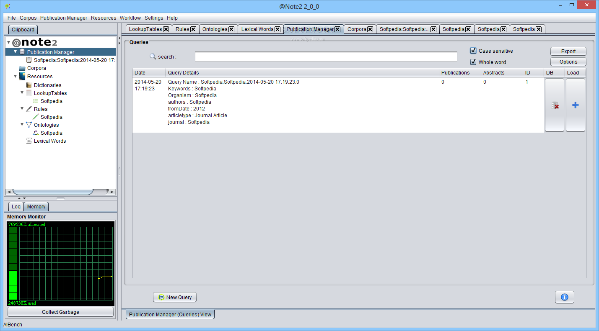Screen dimensions: 599x331
Task: Open the Resources menu
Action: tap(104, 18)
